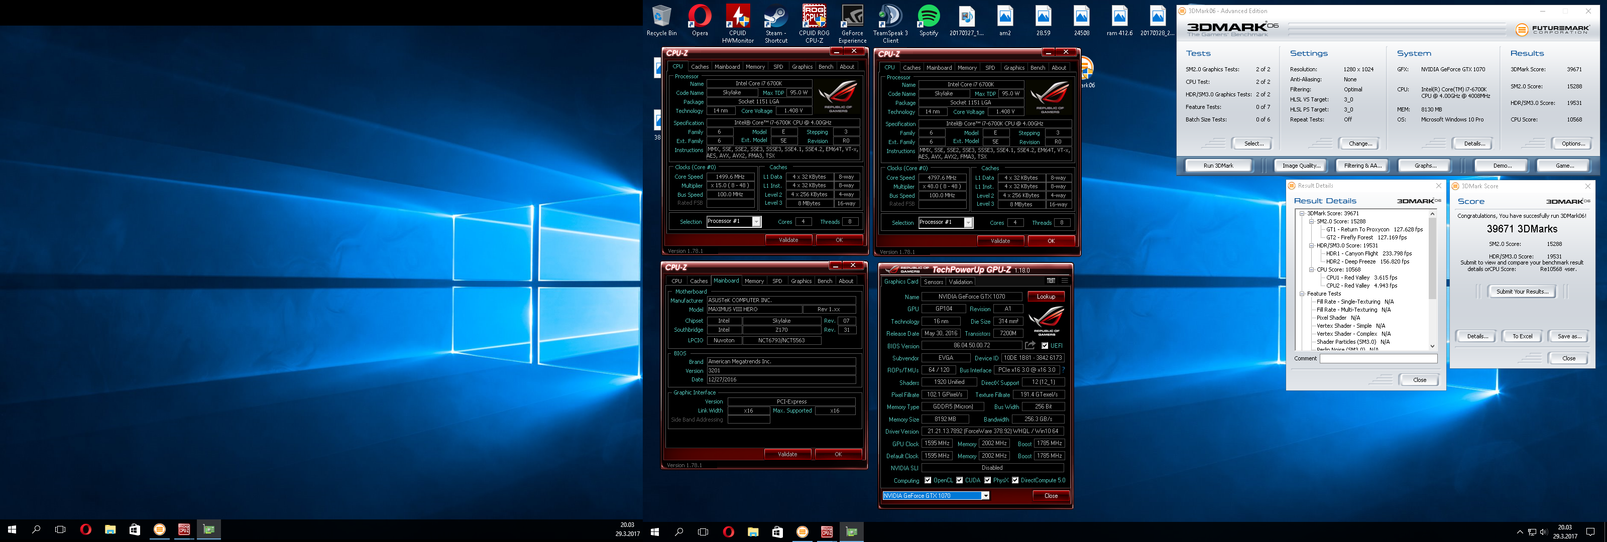Viewport: 1607px width, 542px height.
Task: Open the SPD tab in Mainboard CPU-Z window
Action: [777, 282]
